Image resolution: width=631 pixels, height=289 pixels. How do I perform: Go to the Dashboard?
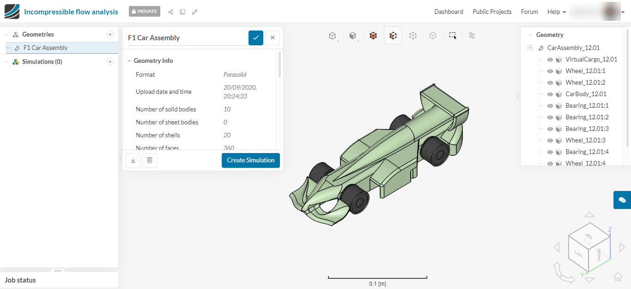pyautogui.click(x=449, y=12)
